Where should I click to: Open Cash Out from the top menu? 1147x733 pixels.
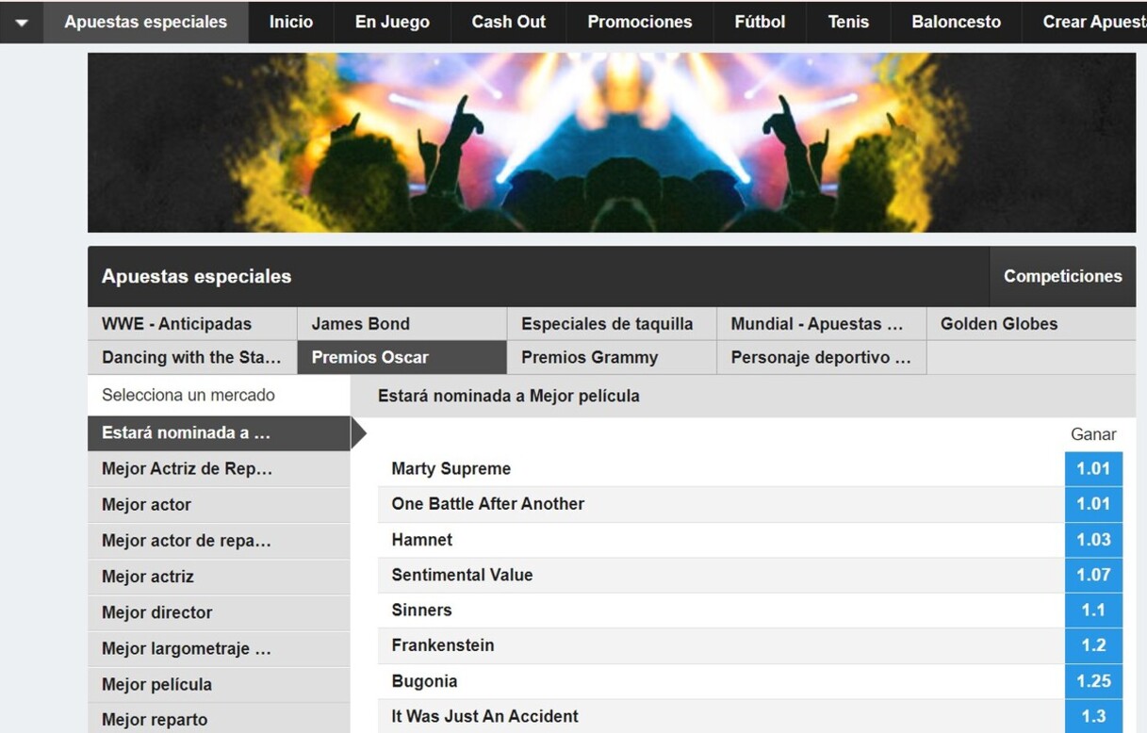coord(508,23)
